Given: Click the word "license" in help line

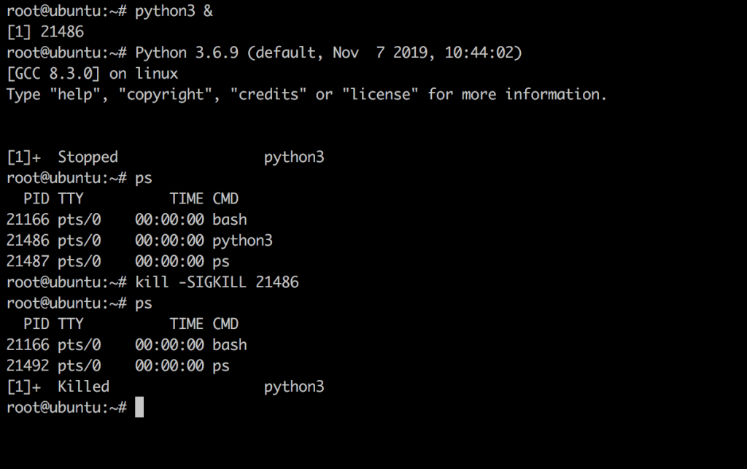Looking at the screenshot, I should [379, 94].
